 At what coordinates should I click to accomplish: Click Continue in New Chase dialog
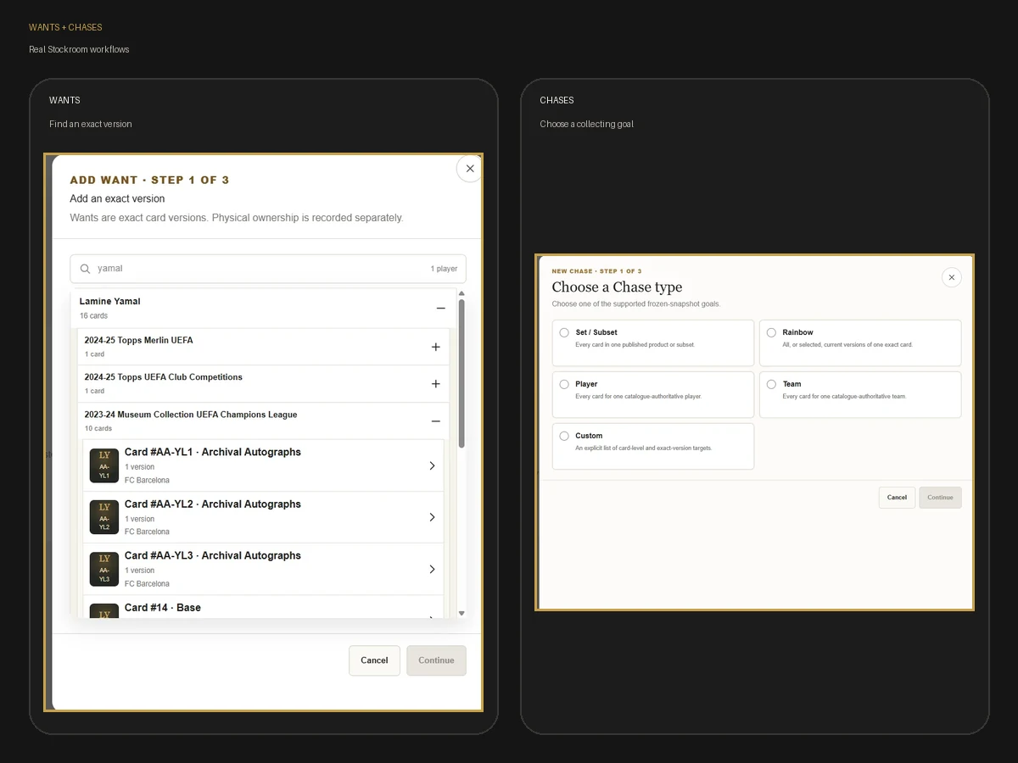click(x=940, y=498)
